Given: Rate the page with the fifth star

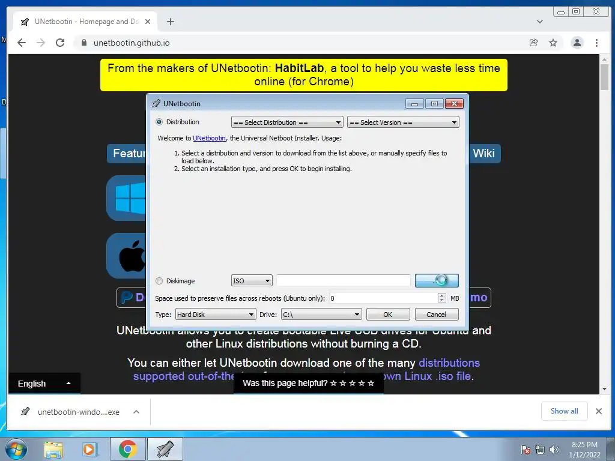Looking at the screenshot, I should pos(371,384).
